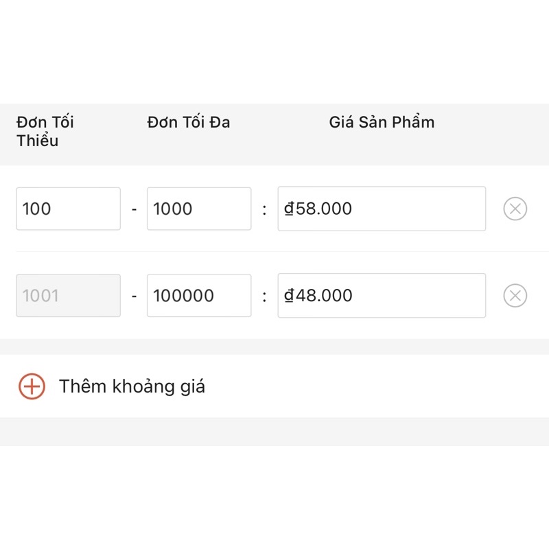Click the grey strip below the add row

click(274, 432)
